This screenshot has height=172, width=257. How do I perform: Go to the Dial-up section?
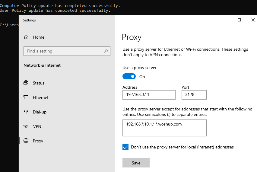(x=40, y=112)
